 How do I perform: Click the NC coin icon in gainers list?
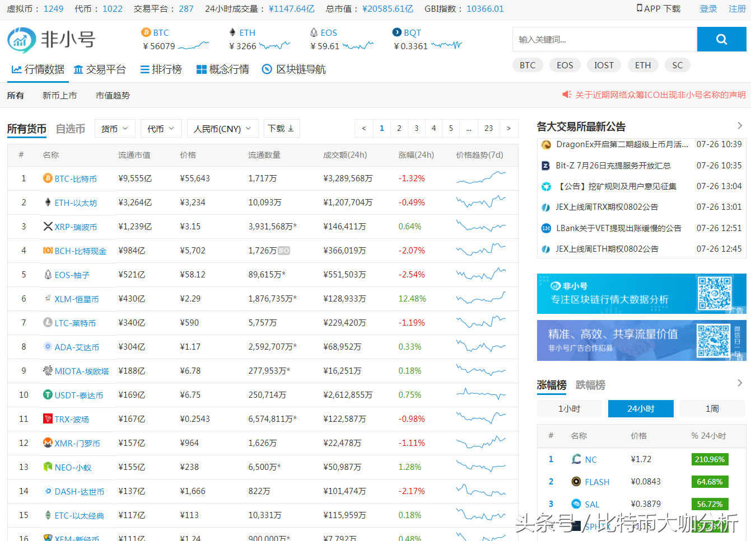click(x=576, y=459)
